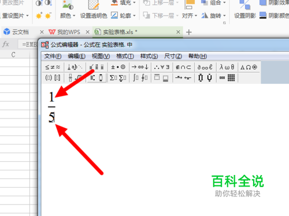Close the 云文档 tab

[x=42, y=32]
